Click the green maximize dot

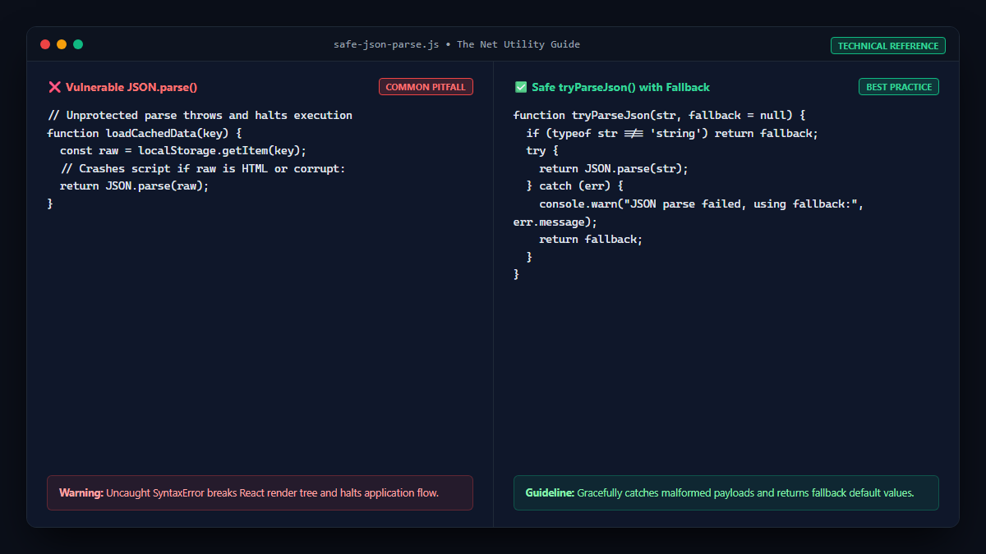[78, 44]
